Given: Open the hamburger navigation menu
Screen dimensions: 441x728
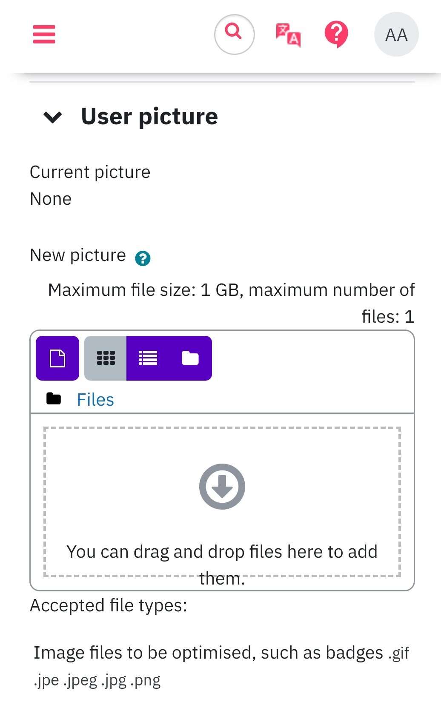Looking at the screenshot, I should 44,34.
